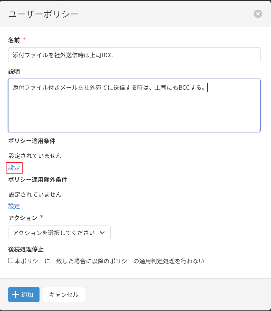The height and width of the screenshot is (311, 271).
Task: Click the ユーザーポリシー dialog title
Action: tap(43, 14)
